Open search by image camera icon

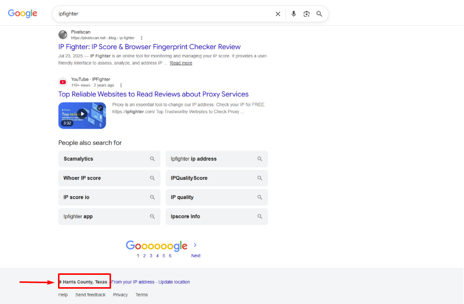[x=306, y=14]
